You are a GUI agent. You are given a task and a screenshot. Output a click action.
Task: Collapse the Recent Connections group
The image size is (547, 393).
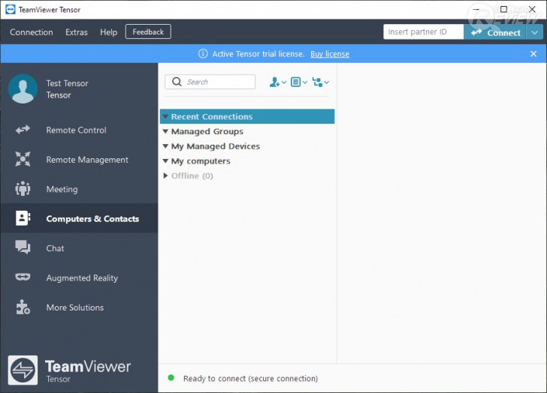coord(165,116)
